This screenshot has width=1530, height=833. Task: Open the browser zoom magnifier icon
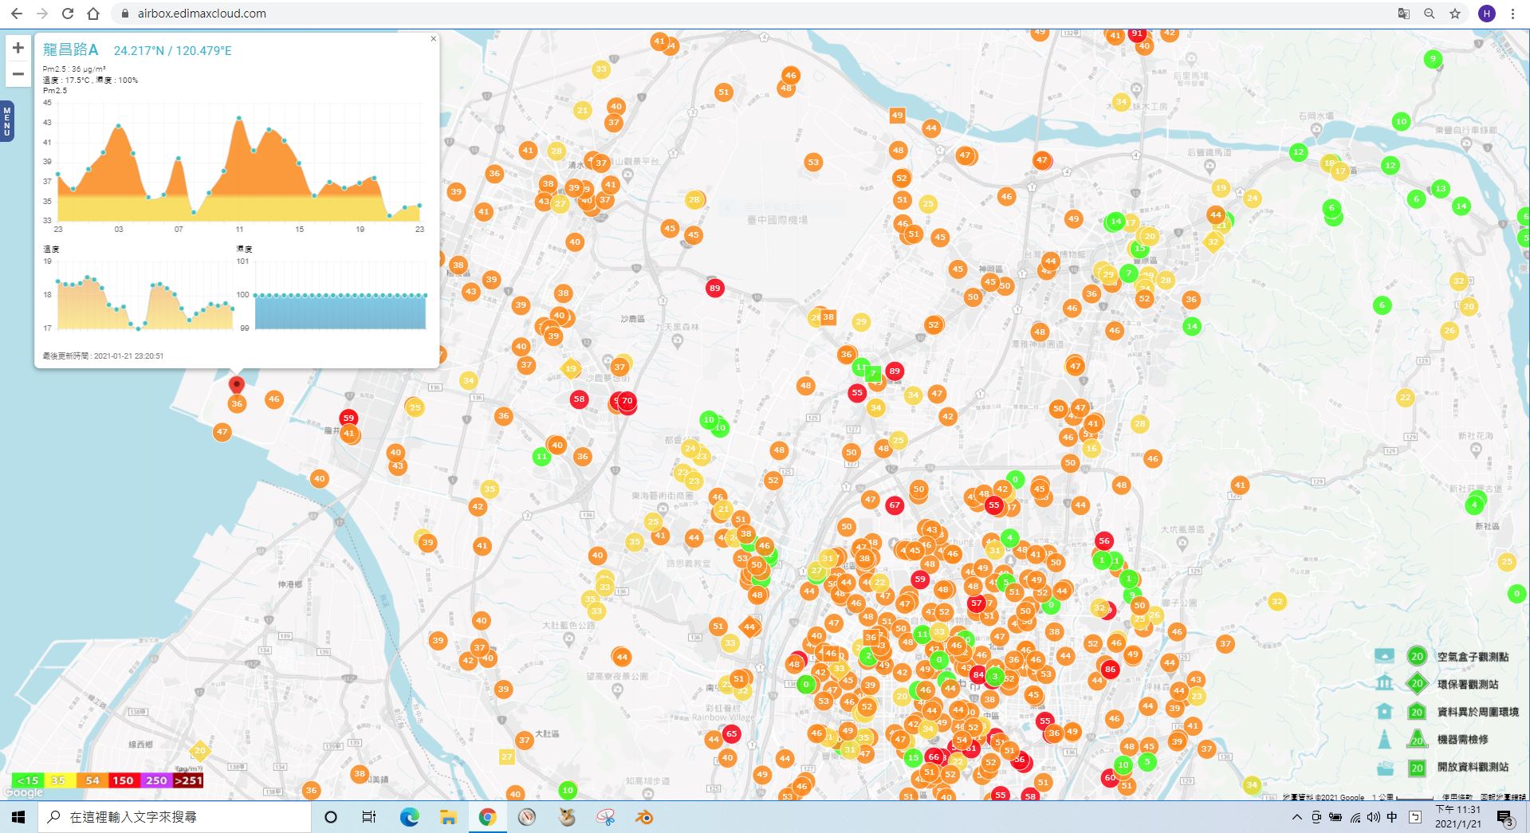(x=1429, y=14)
